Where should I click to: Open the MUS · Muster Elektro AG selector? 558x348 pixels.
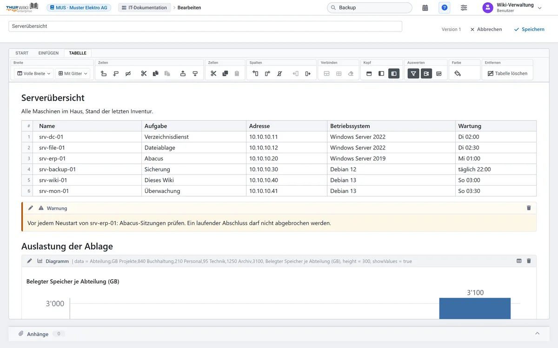[79, 8]
